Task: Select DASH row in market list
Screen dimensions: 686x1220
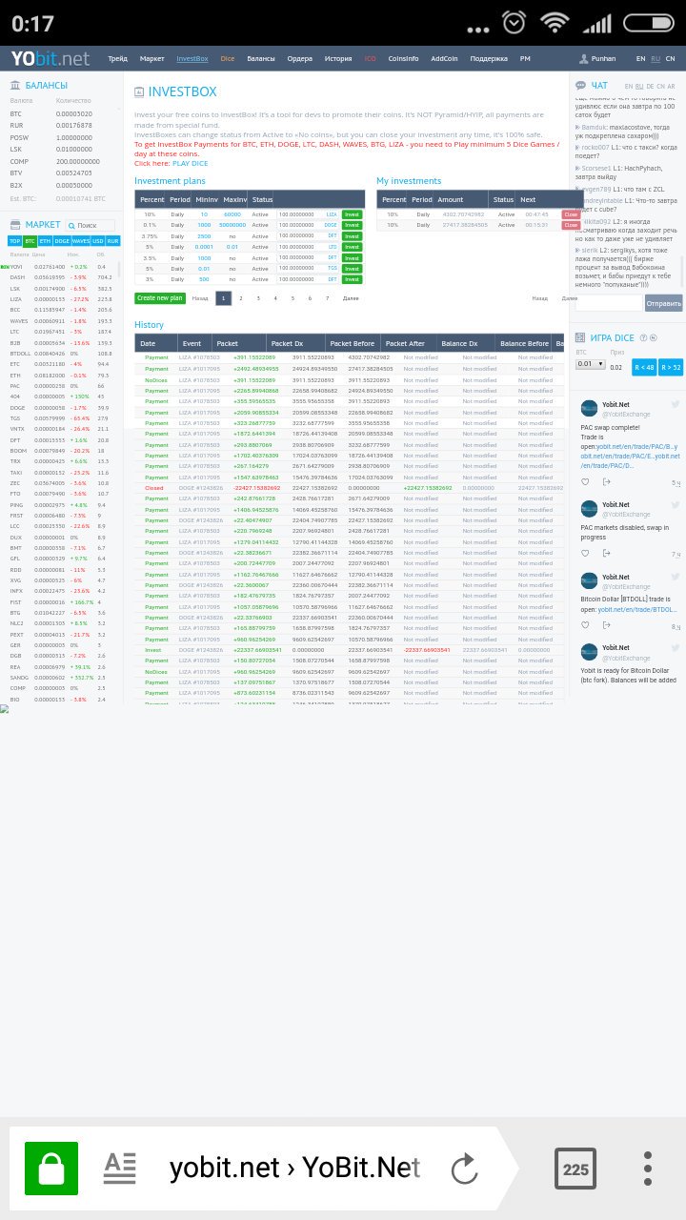Action: [x=61, y=277]
